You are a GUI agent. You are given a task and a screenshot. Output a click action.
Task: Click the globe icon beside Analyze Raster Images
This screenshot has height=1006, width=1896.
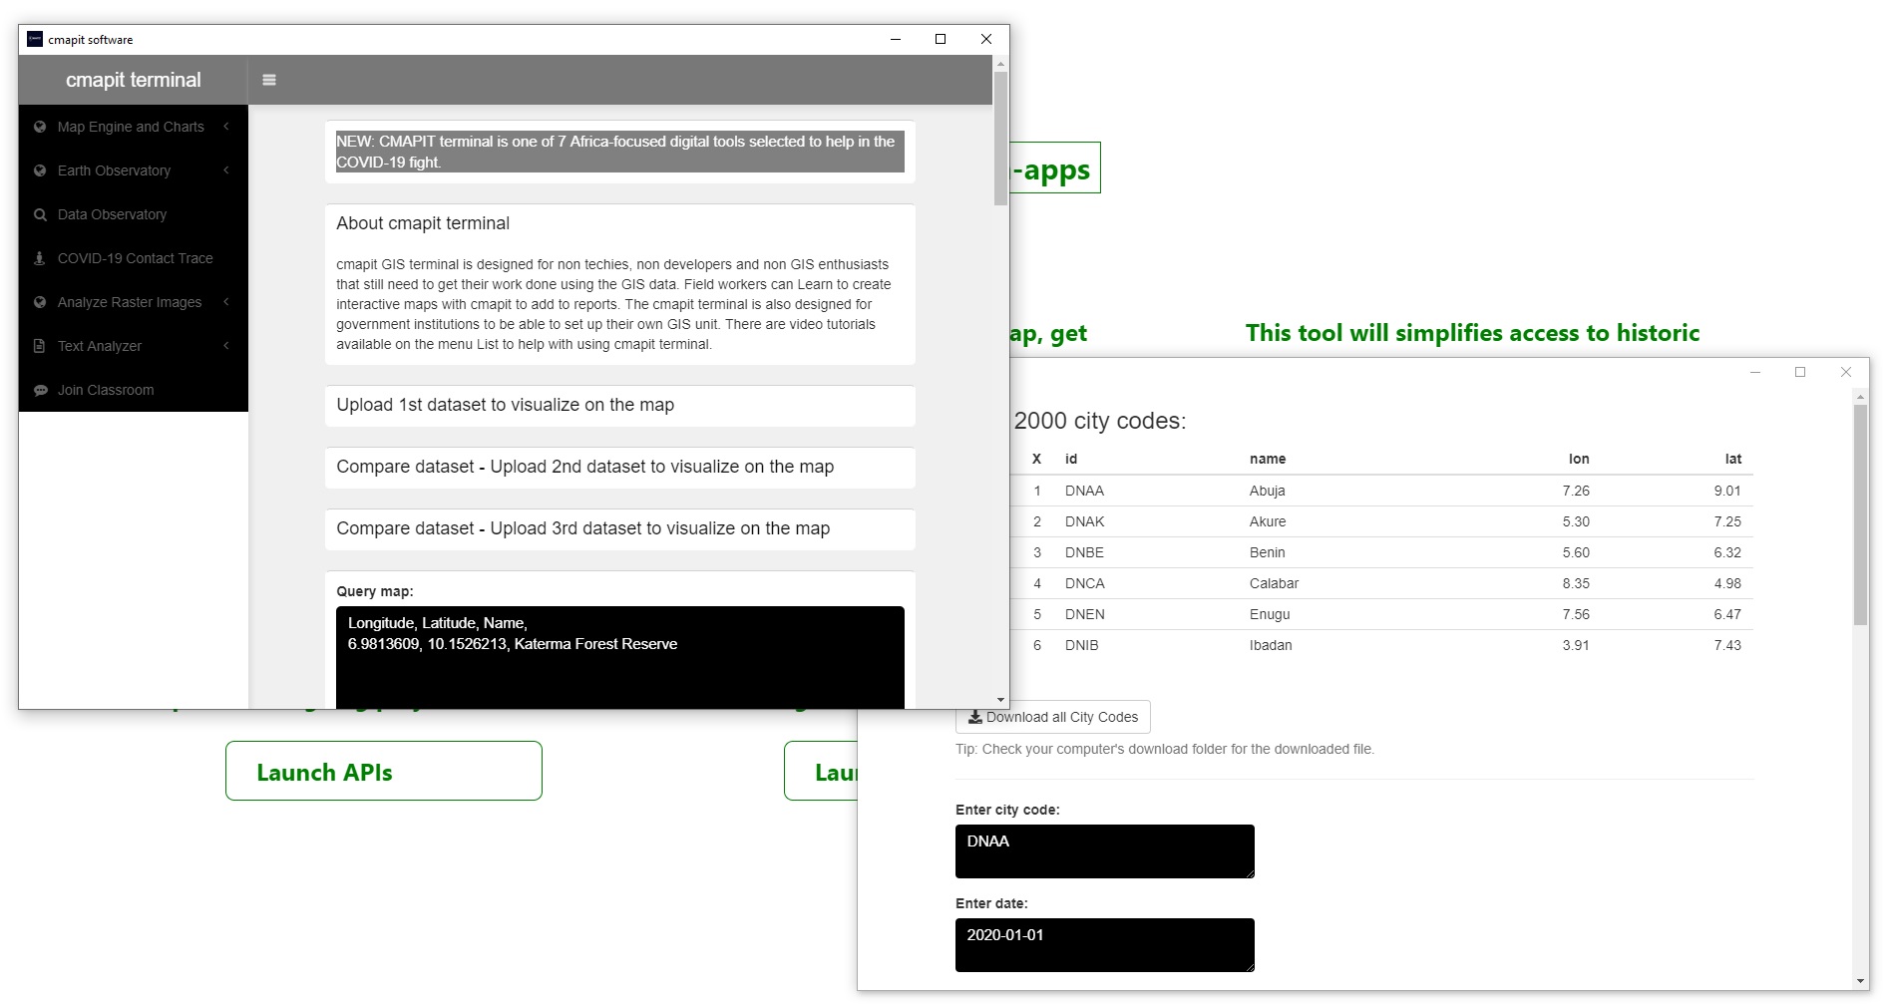(x=40, y=302)
